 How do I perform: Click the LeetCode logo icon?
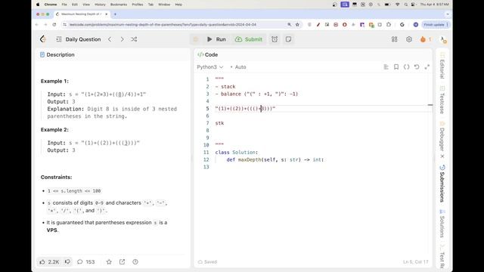click(x=43, y=39)
